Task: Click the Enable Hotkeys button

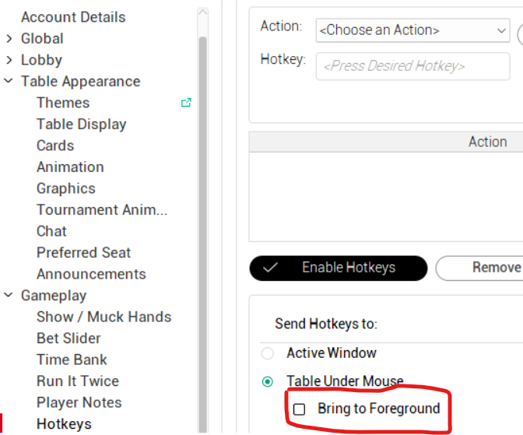Action: point(339,268)
